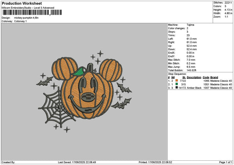Click the 'Down:' extent label
The image size is (234, 165).
tap(172, 49)
